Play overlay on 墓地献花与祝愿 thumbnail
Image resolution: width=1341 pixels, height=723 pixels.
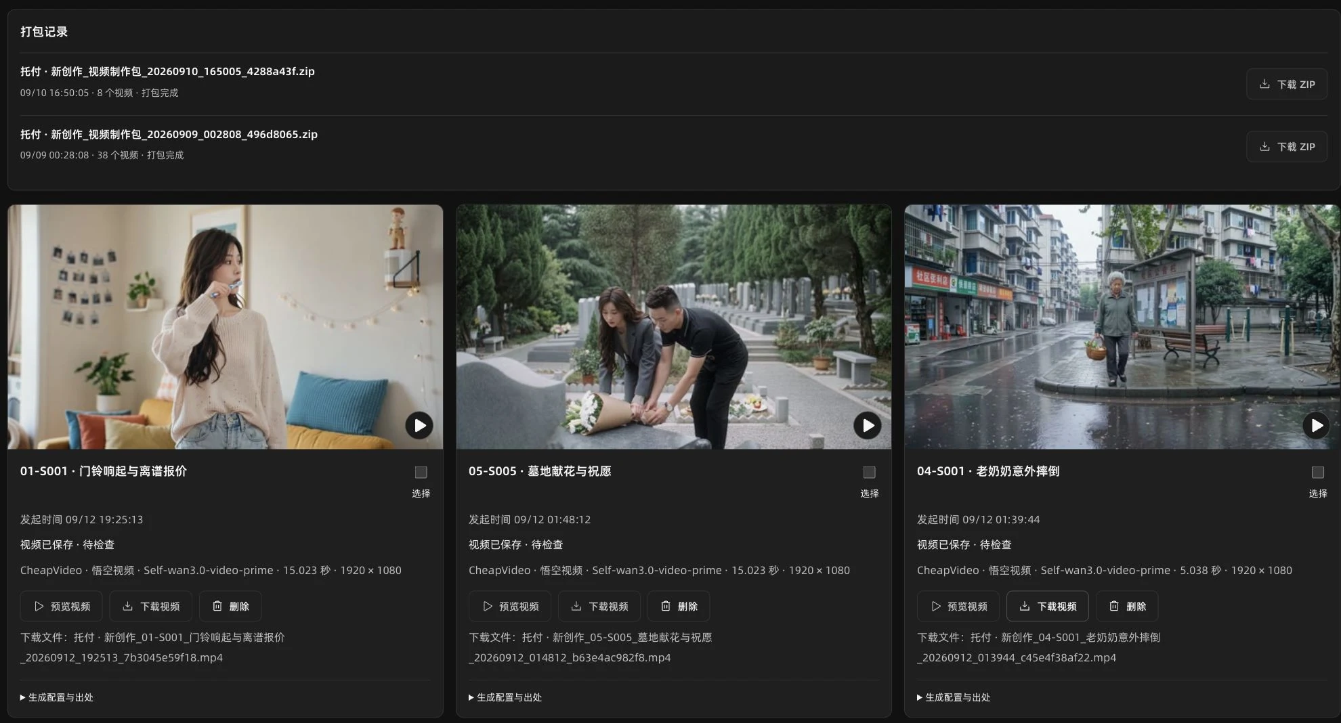click(868, 425)
